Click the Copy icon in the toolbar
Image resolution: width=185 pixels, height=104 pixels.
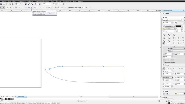pos(10,4)
